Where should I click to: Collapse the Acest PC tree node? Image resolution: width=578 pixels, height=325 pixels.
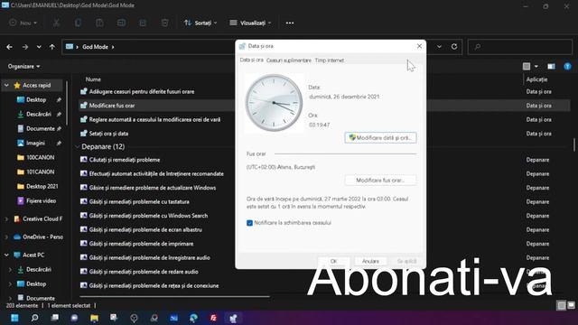pos(6,255)
